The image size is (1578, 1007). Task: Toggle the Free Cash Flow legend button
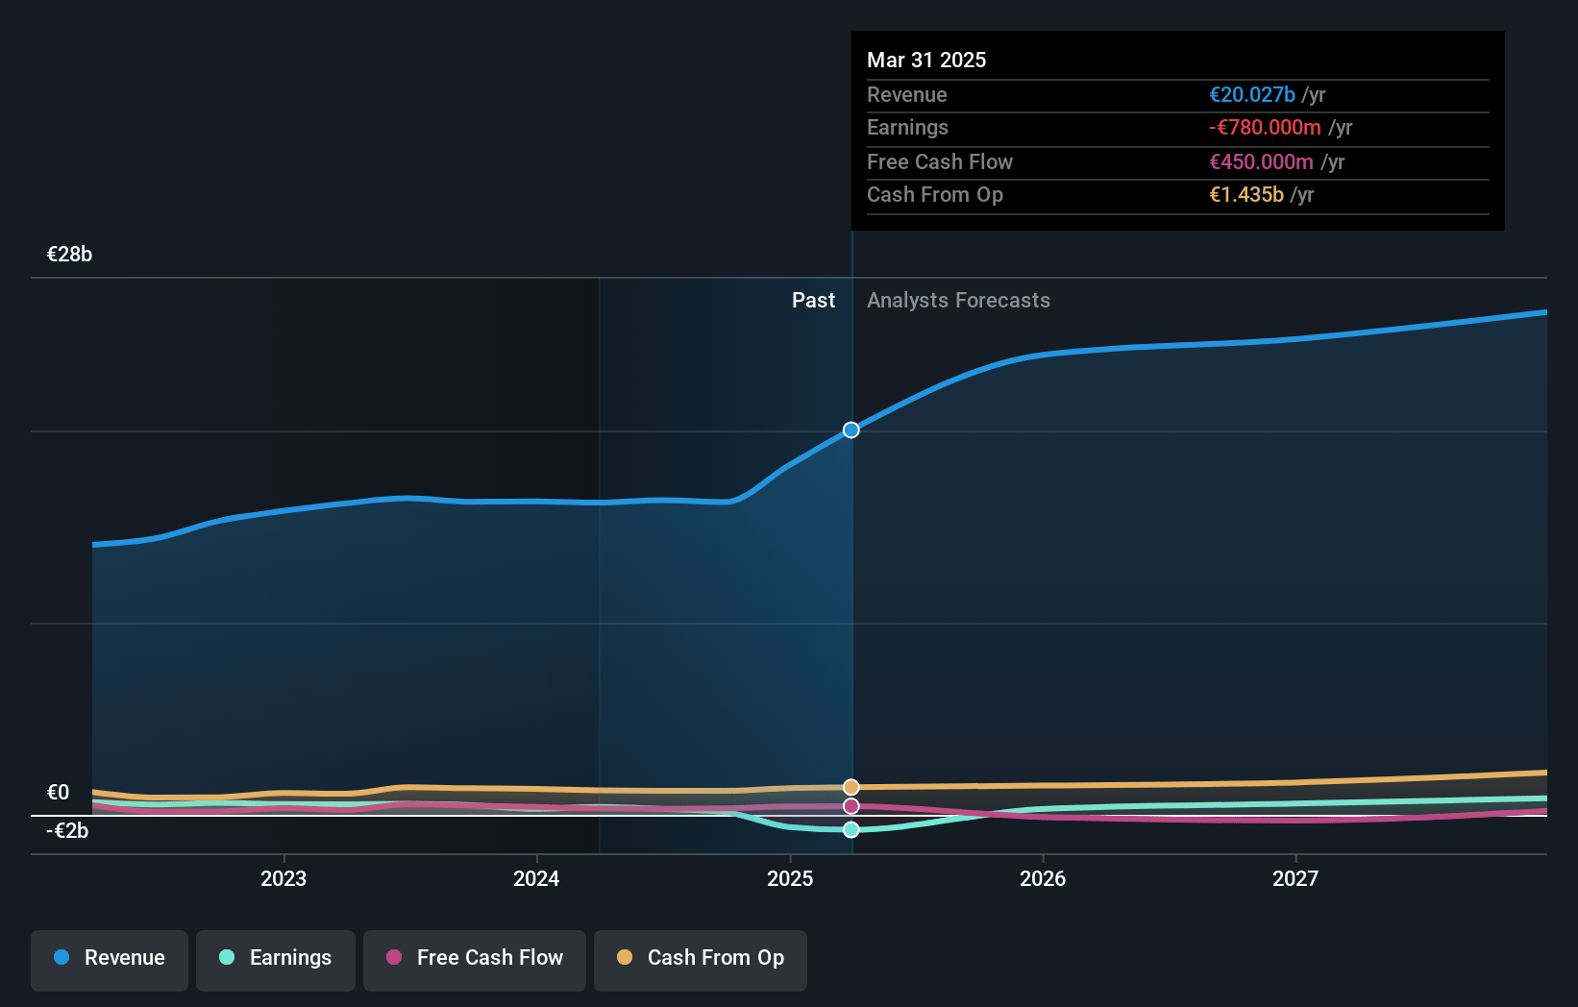tap(475, 960)
